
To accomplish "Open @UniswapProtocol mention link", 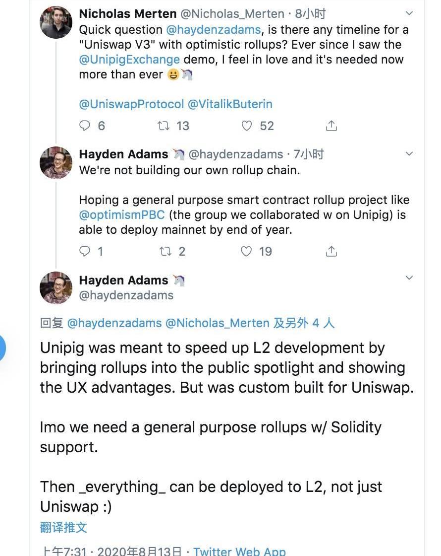I will pyautogui.click(x=131, y=104).
